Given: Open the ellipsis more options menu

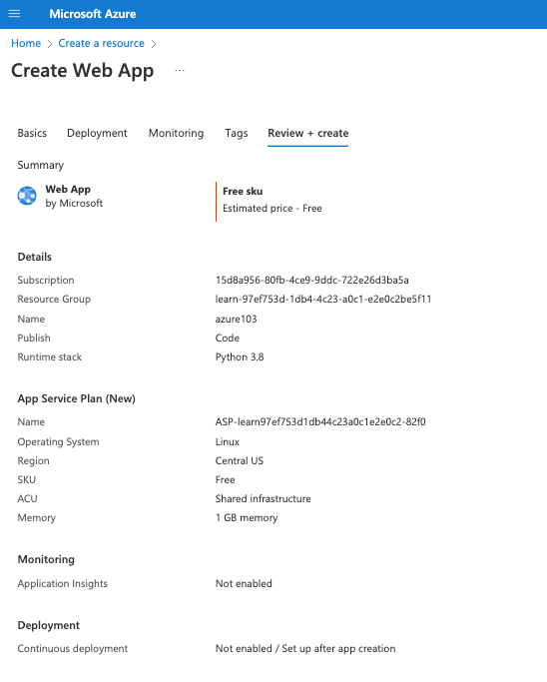Looking at the screenshot, I should 180,70.
